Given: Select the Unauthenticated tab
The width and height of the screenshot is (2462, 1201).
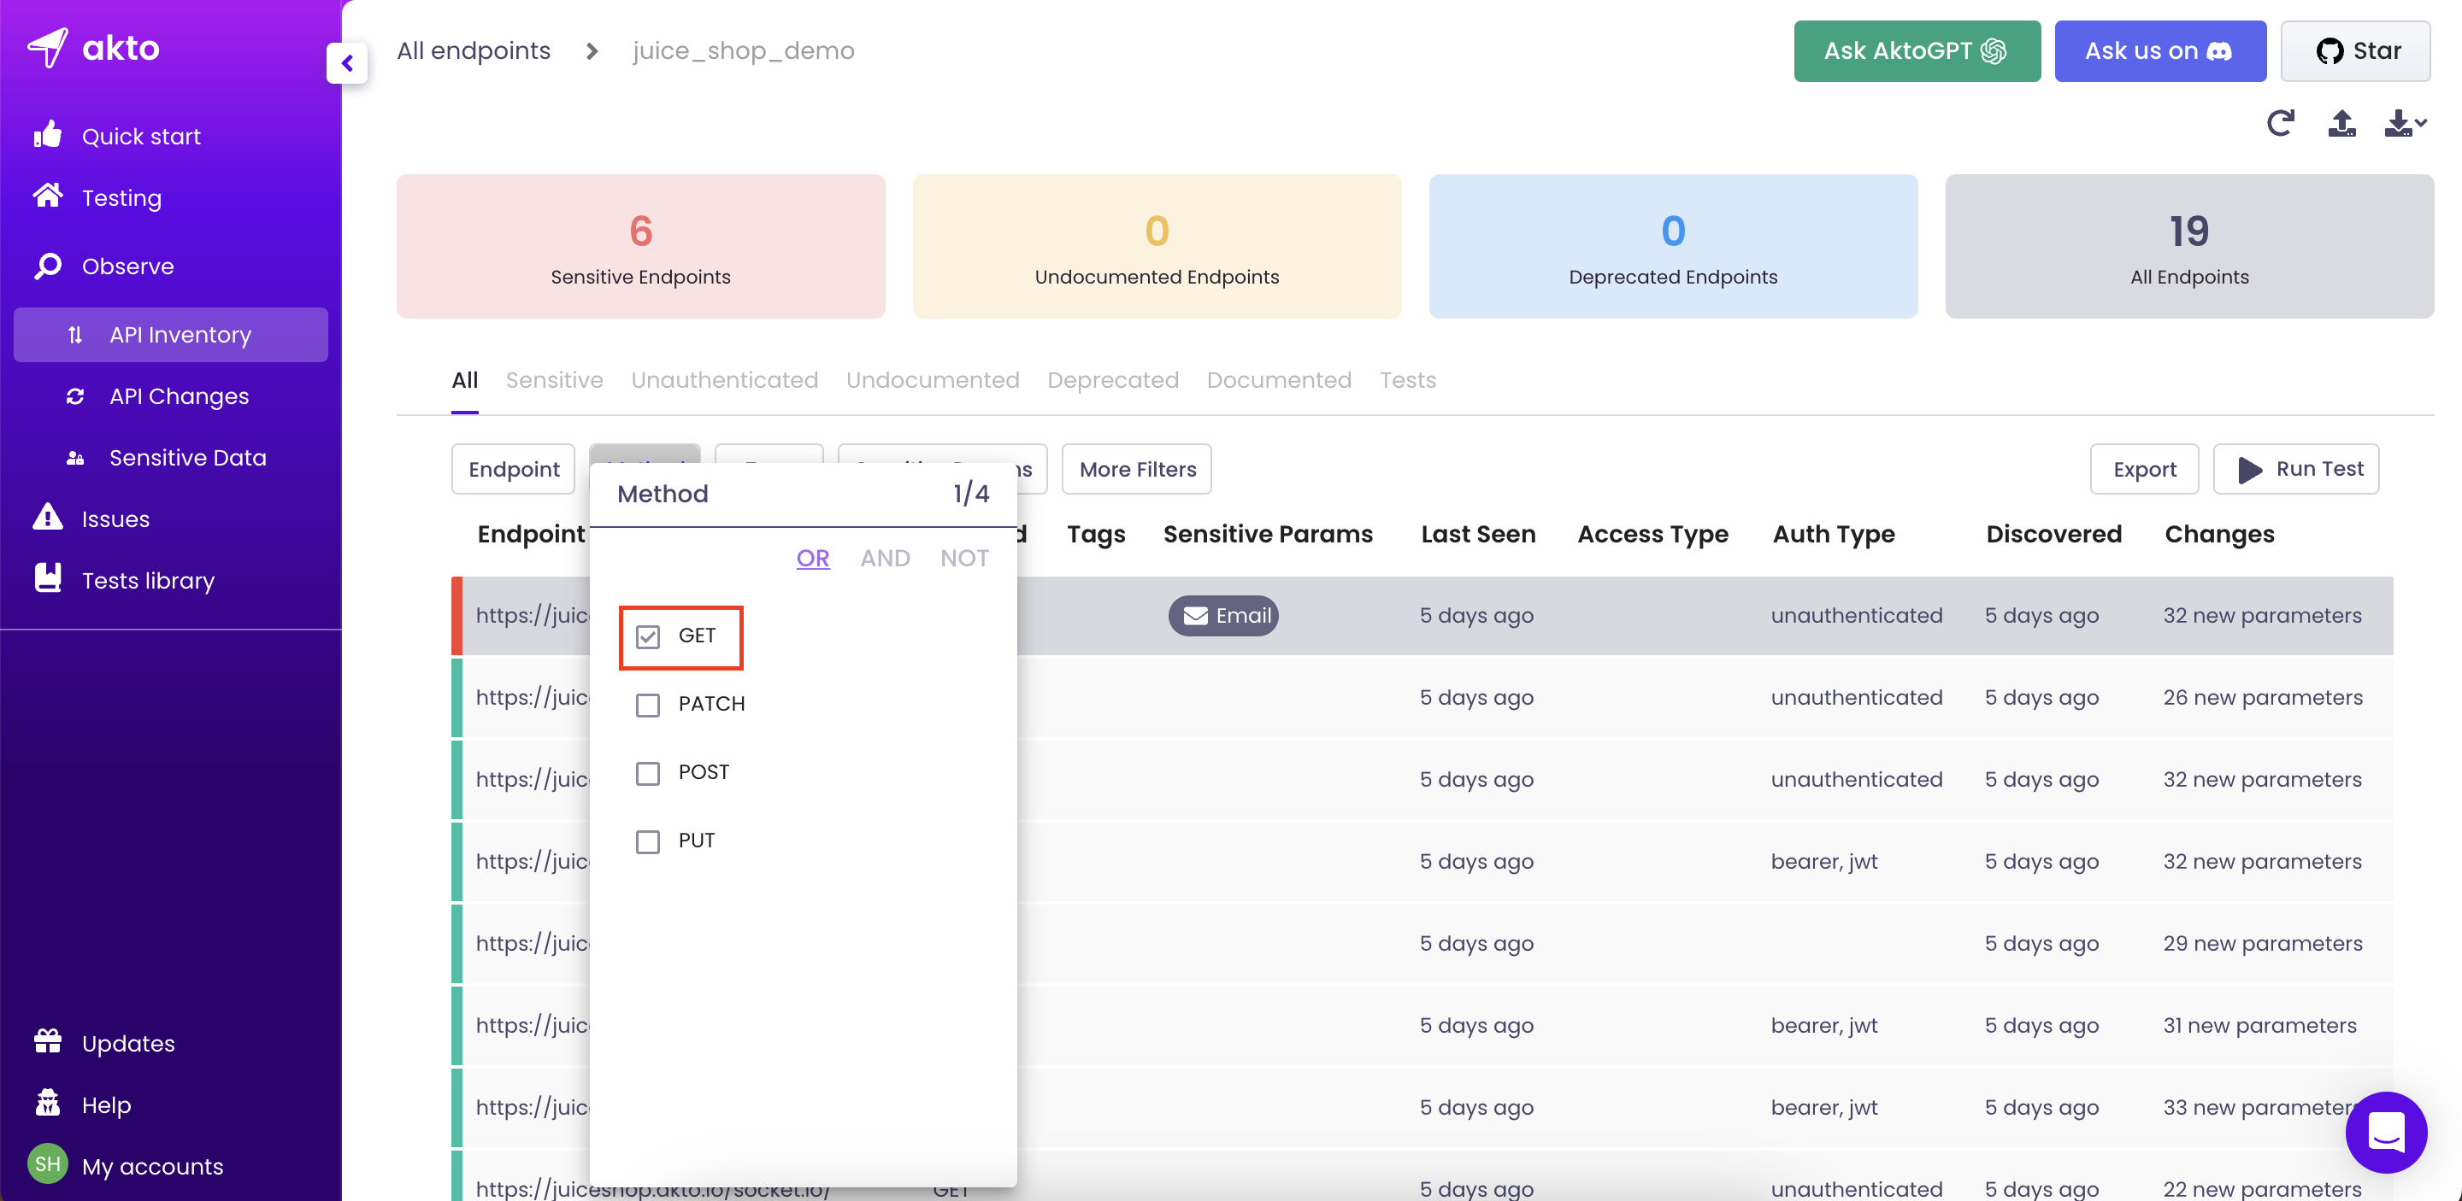Looking at the screenshot, I should [x=723, y=380].
